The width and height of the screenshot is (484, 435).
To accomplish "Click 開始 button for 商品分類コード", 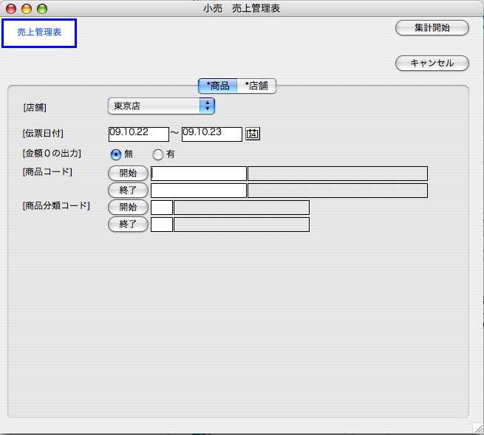I will pos(128,207).
